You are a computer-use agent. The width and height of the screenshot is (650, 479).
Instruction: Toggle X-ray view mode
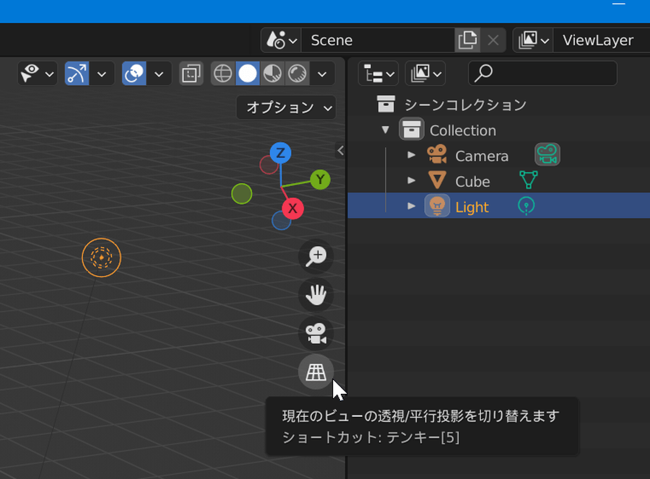point(191,74)
